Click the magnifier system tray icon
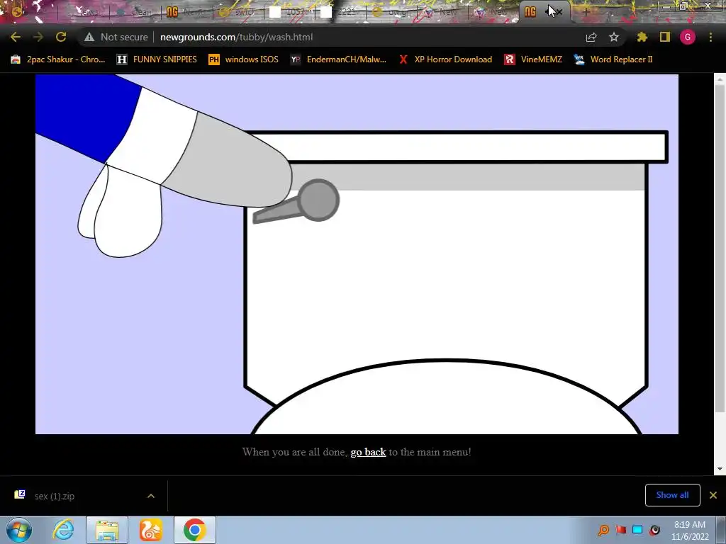726x544 pixels. (603, 530)
